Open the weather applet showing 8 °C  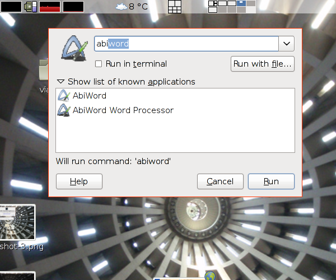coord(132,7)
